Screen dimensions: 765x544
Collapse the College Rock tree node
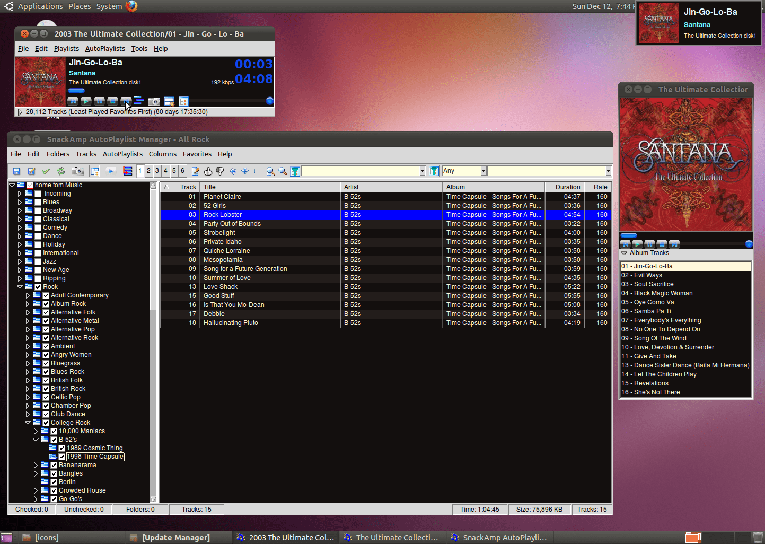pyautogui.click(x=28, y=422)
